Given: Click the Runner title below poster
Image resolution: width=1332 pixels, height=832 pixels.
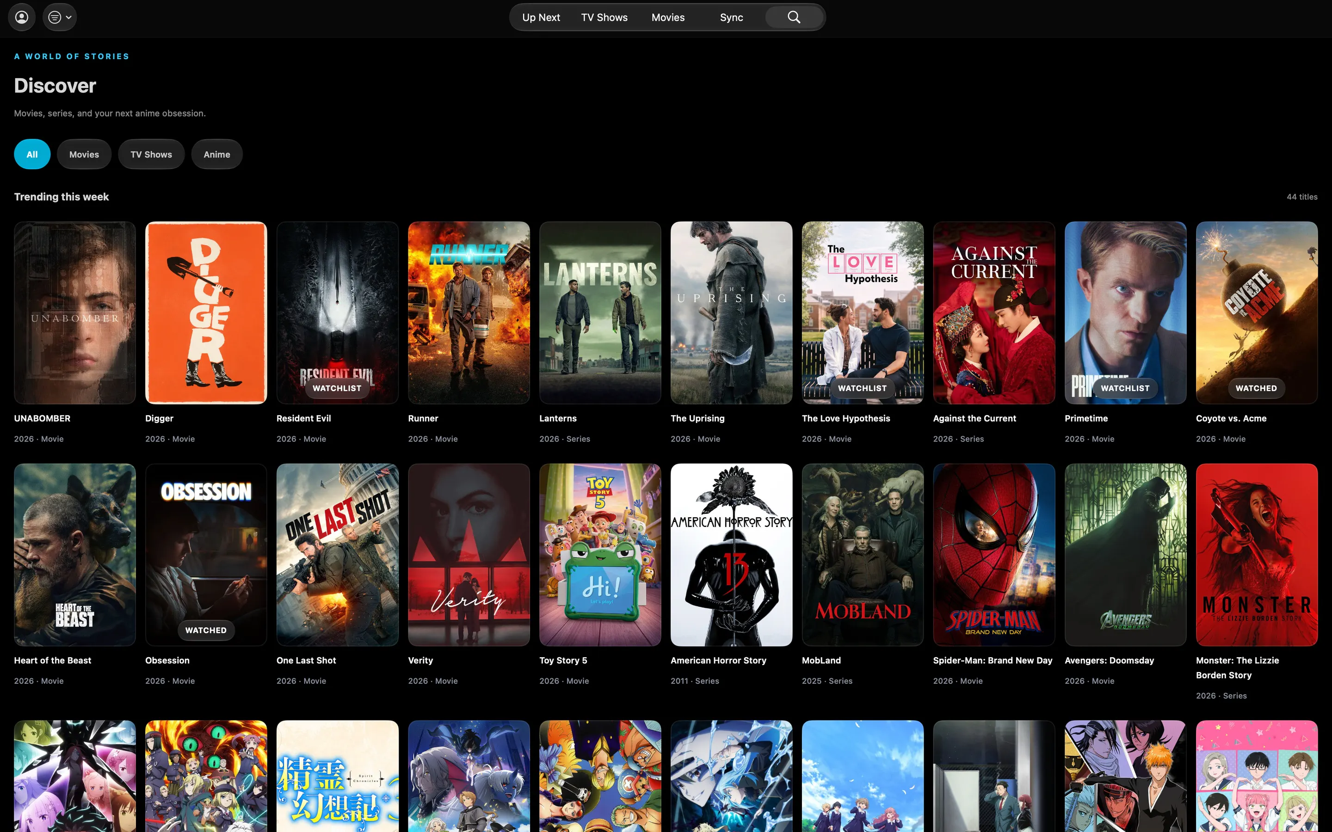Looking at the screenshot, I should [x=423, y=418].
